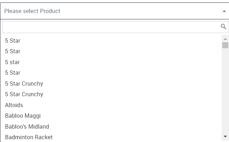
Task: Select Babloo's Midland product
Action: [112, 126]
